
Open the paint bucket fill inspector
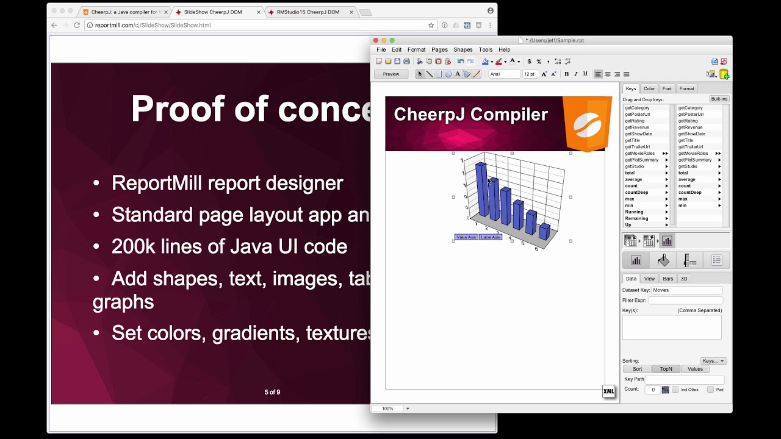point(663,260)
